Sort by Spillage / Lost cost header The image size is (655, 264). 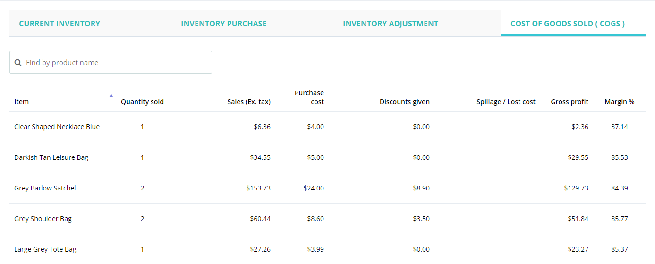click(x=506, y=102)
